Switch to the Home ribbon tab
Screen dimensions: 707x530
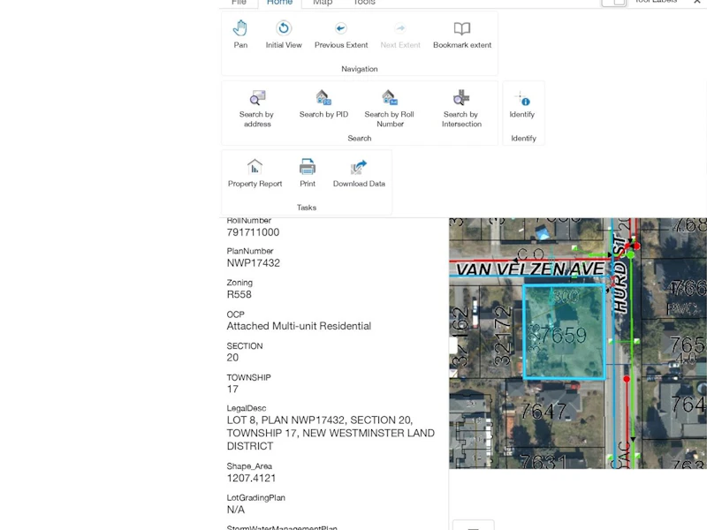tap(279, 3)
